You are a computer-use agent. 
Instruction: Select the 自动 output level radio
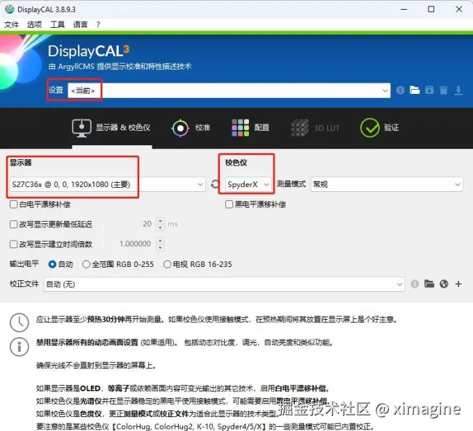[x=52, y=264]
